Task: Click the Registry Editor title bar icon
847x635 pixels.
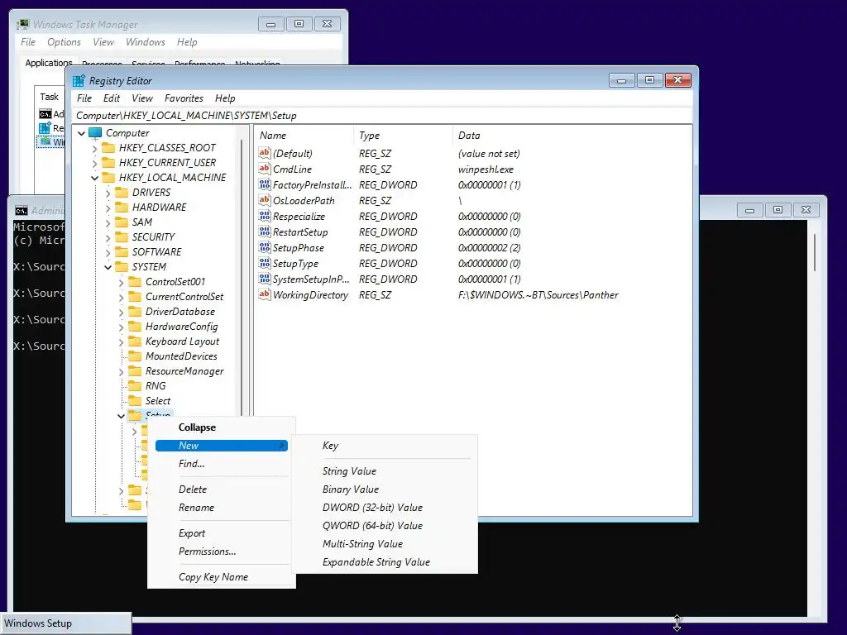Action: coord(79,81)
